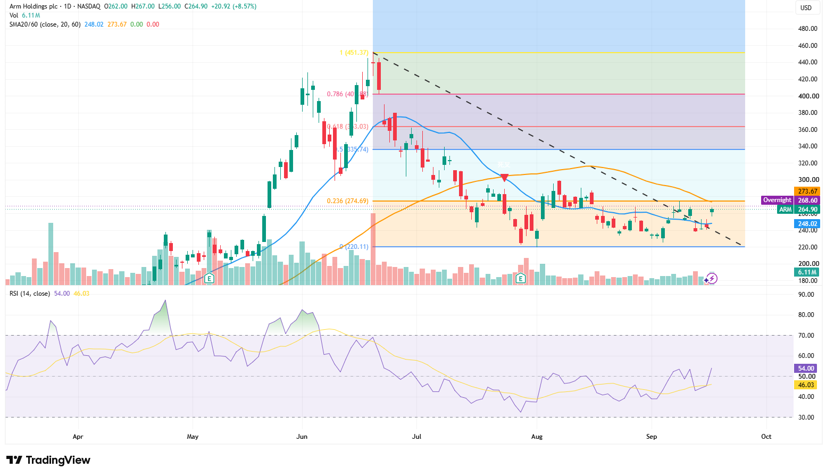This screenshot has height=476, width=826.
Task: Click the Fibonacci 0.786 level label
Action: 347,94
